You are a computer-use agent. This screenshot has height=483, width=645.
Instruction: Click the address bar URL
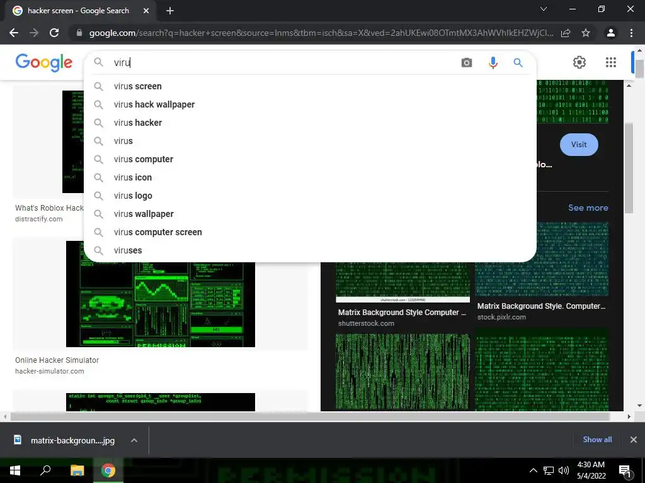tap(321, 33)
